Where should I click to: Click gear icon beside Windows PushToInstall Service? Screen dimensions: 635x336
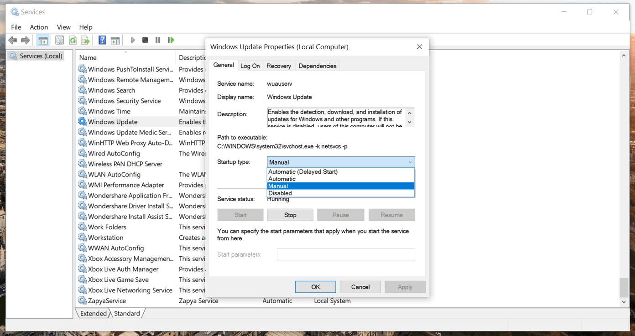pyautogui.click(x=82, y=69)
